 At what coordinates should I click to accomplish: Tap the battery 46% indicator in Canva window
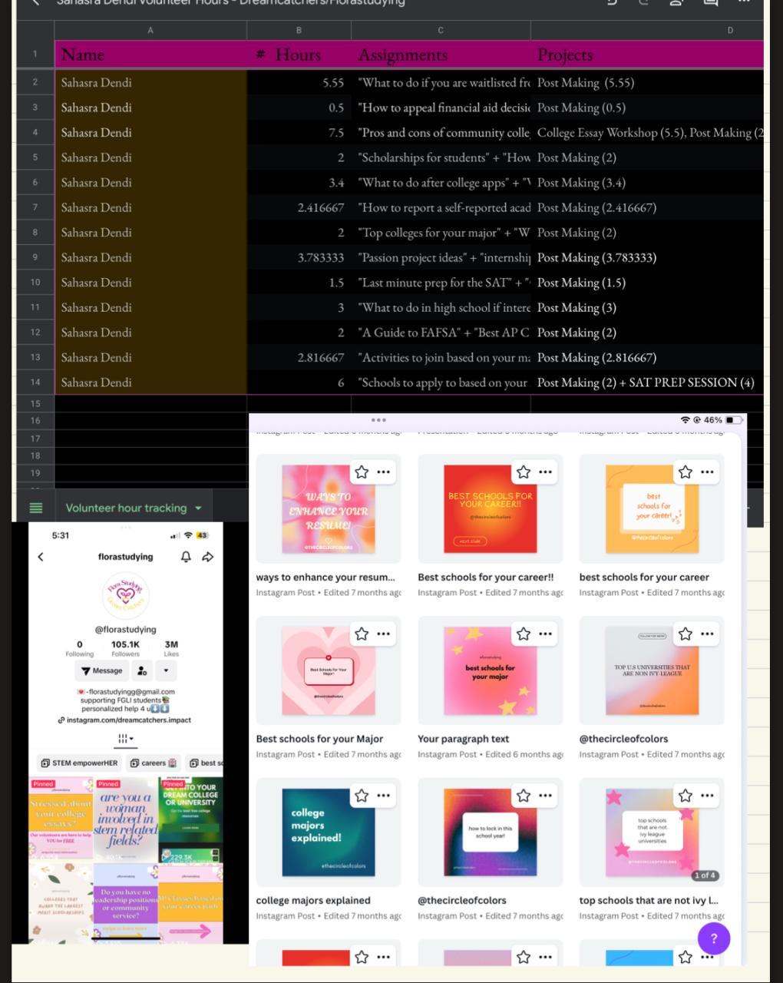pos(723,420)
